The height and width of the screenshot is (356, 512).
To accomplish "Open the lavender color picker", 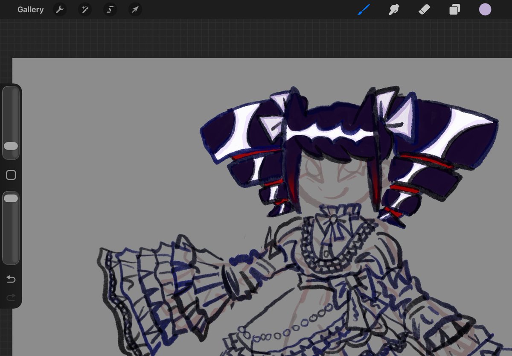I will point(485,9).
